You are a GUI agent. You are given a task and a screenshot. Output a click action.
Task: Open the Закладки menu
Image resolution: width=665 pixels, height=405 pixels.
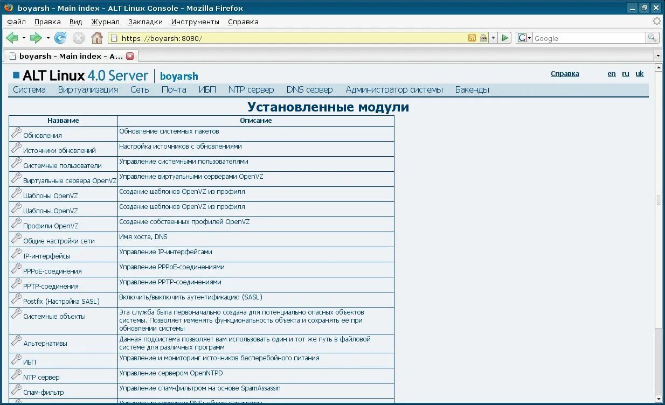pos(146,22)
